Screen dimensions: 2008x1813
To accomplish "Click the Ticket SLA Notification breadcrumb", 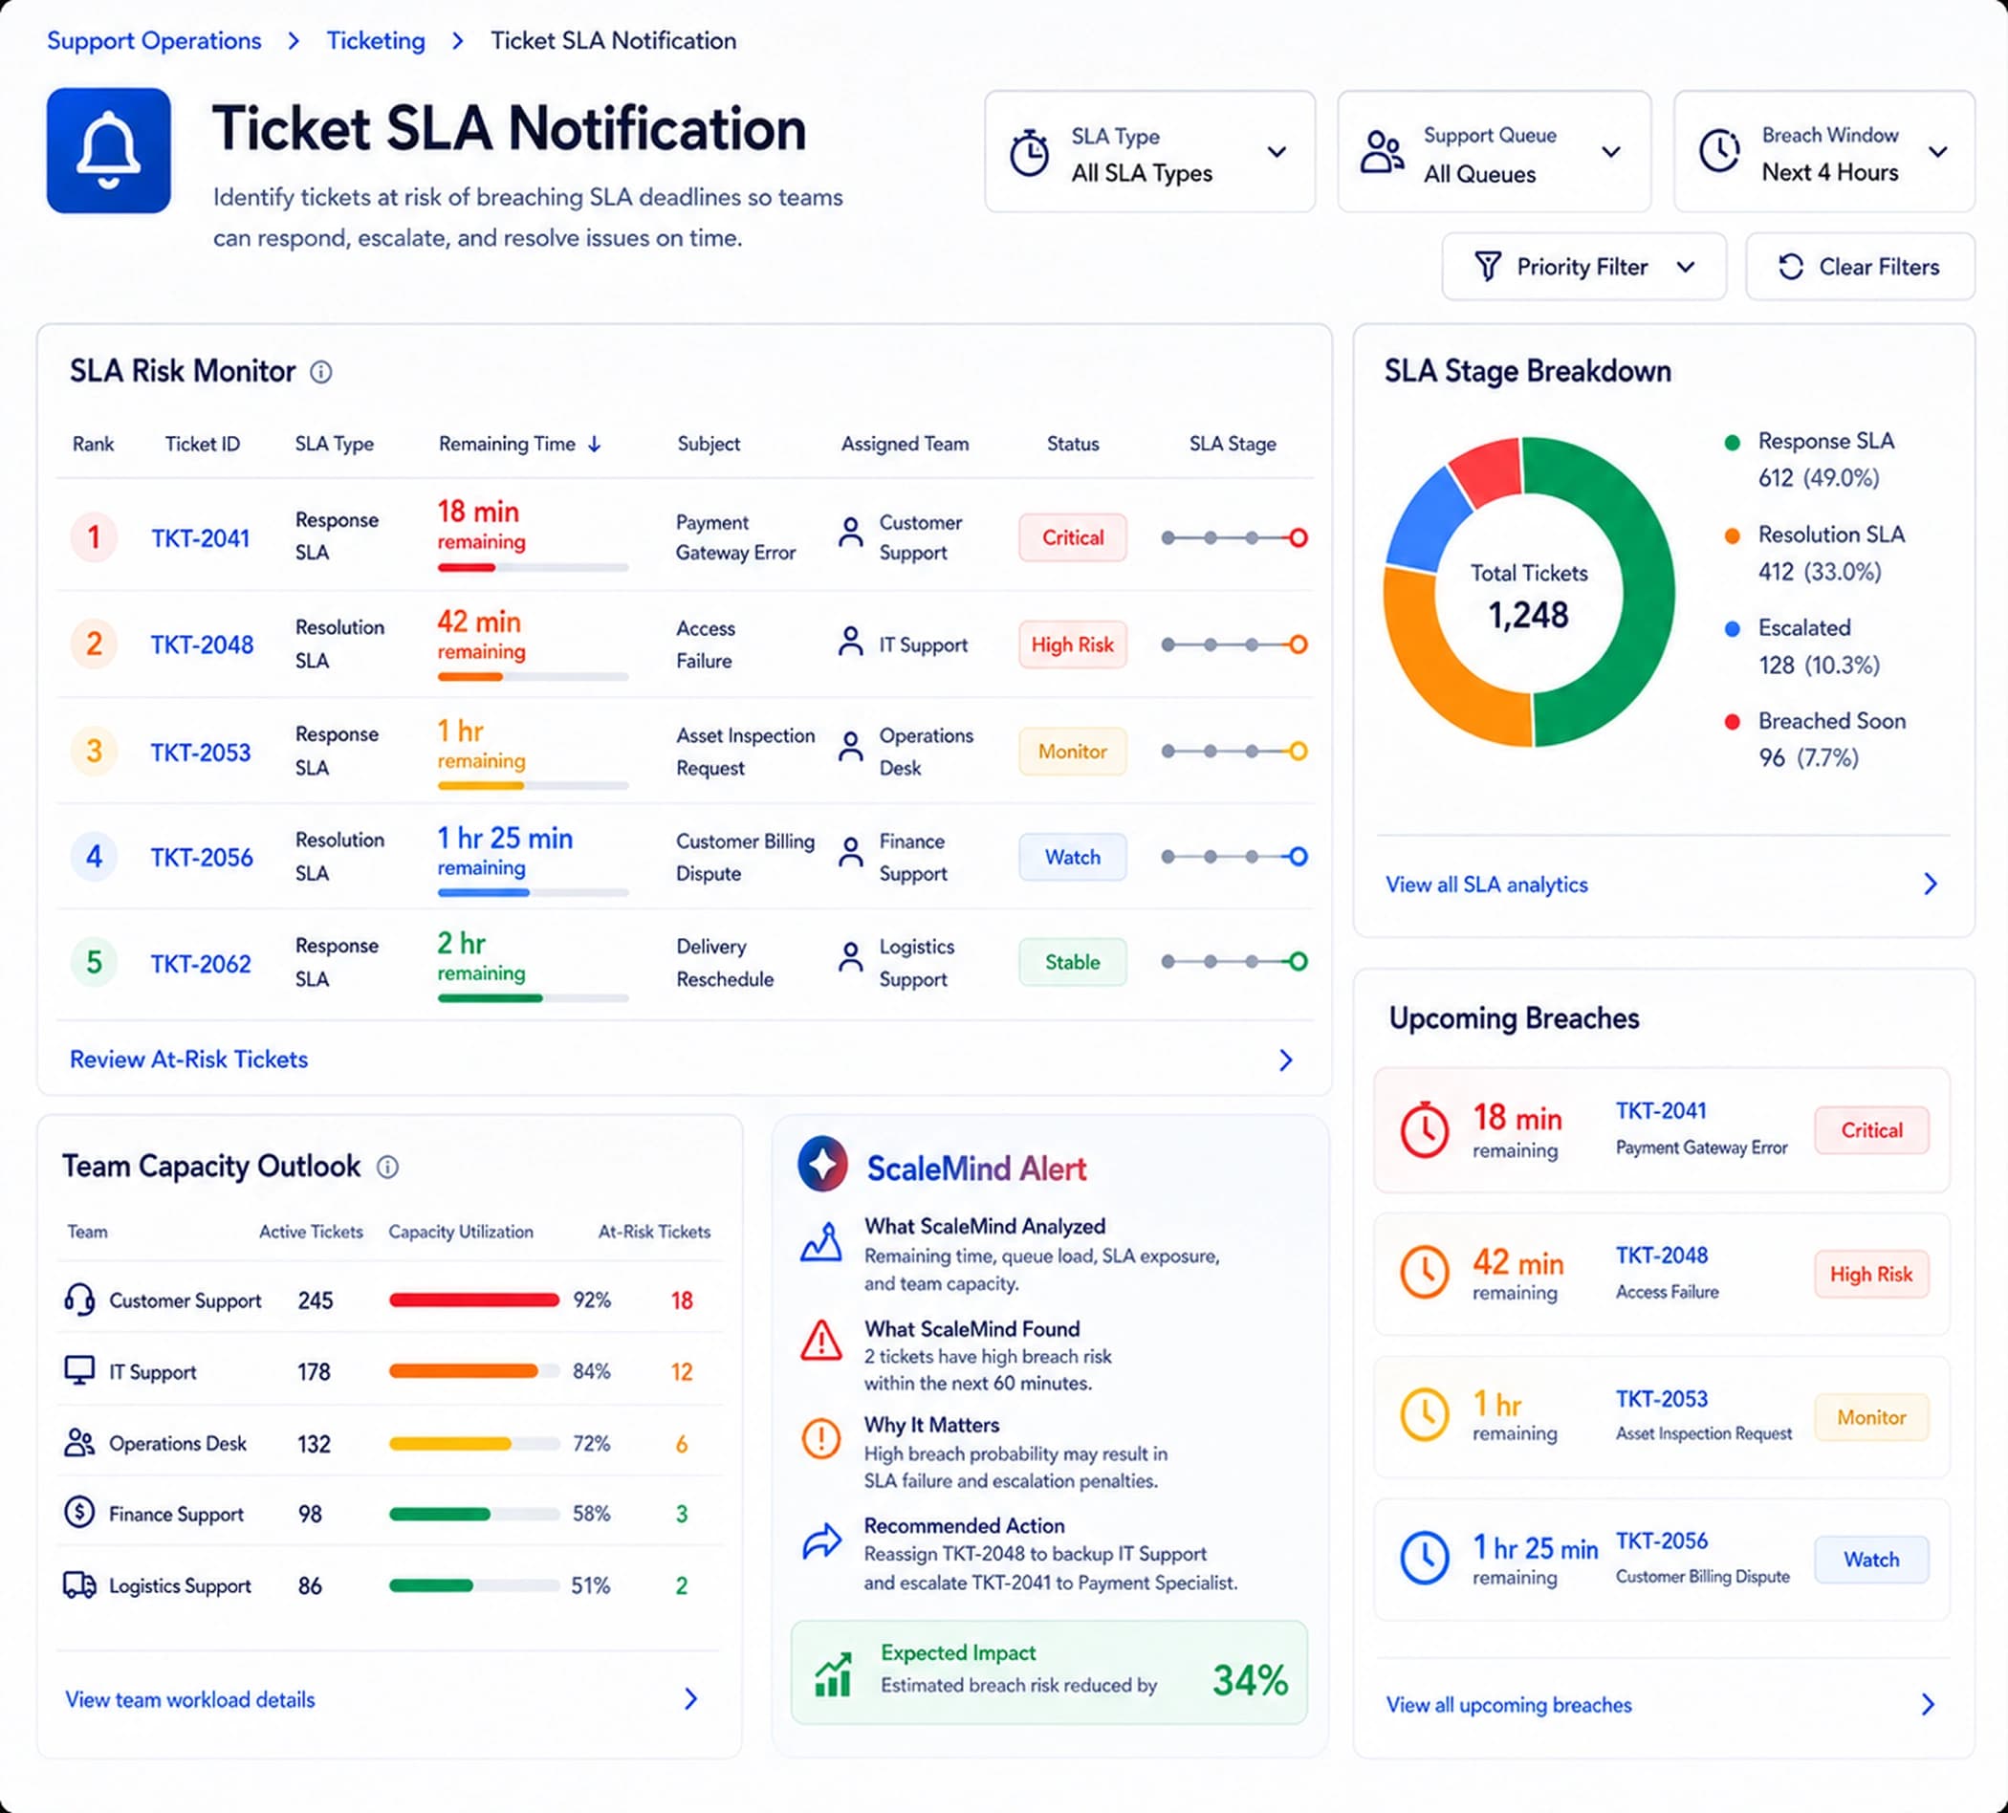I will point(614,41).
